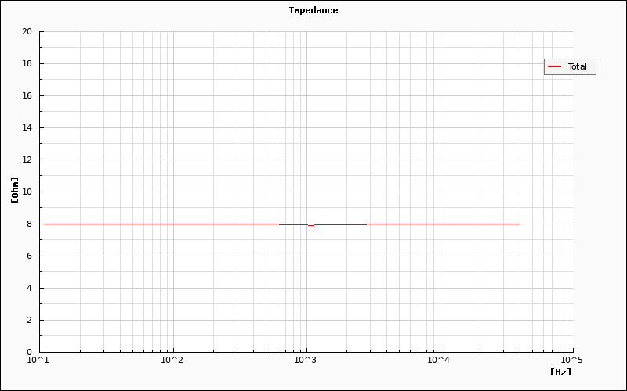Click the 20 y-axis tick label
The width and height of the screenshot is (627, 391).
(x=27, y=32)
